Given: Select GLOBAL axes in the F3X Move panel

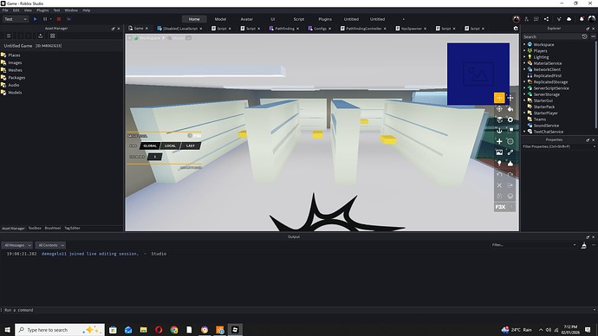Looking at the screenshot, I should click(x=150, y=145).
